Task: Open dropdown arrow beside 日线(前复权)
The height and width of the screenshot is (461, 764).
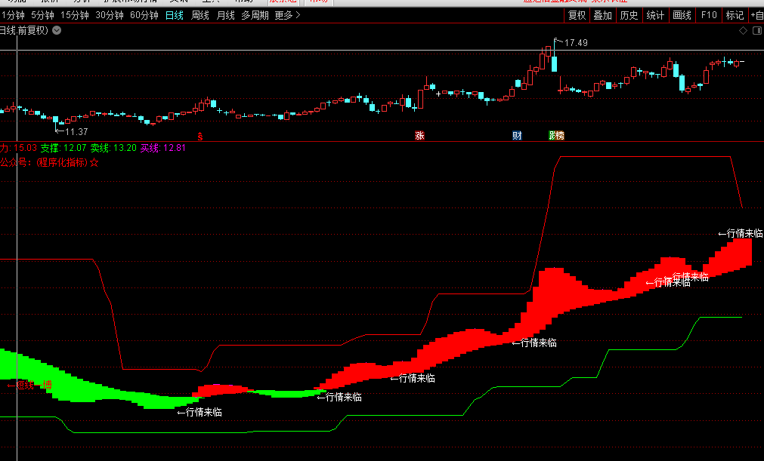Action: [x=57, y=30]
